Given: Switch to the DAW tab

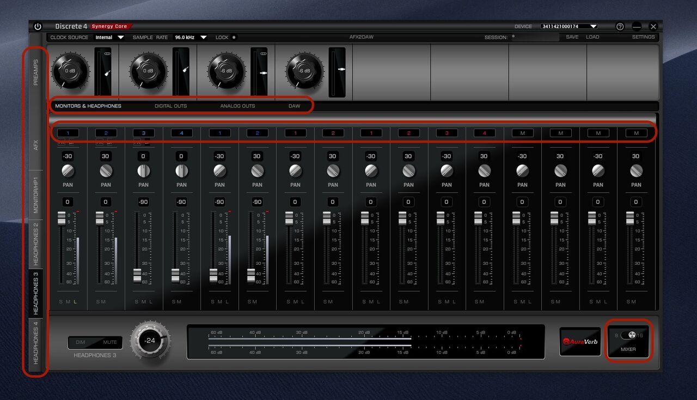Looking at the screenshot, I should (294, 106).
